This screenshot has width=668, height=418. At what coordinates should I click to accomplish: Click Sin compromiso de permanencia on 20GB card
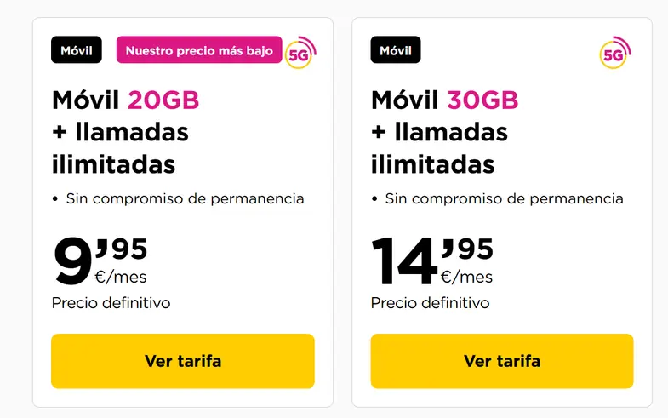point(185,198)
